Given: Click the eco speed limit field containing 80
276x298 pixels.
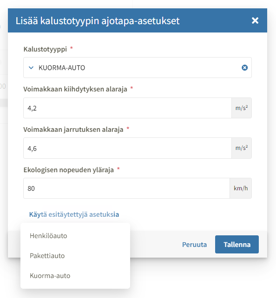Looking at the screenshot, I should [126, 188].
